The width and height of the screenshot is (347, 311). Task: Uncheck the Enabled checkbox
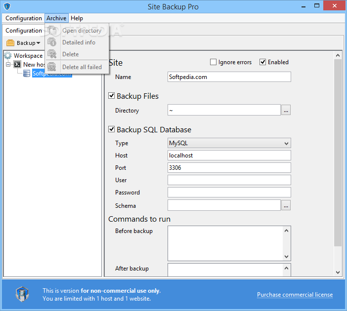pyautogui.click(x=262, y=62)
